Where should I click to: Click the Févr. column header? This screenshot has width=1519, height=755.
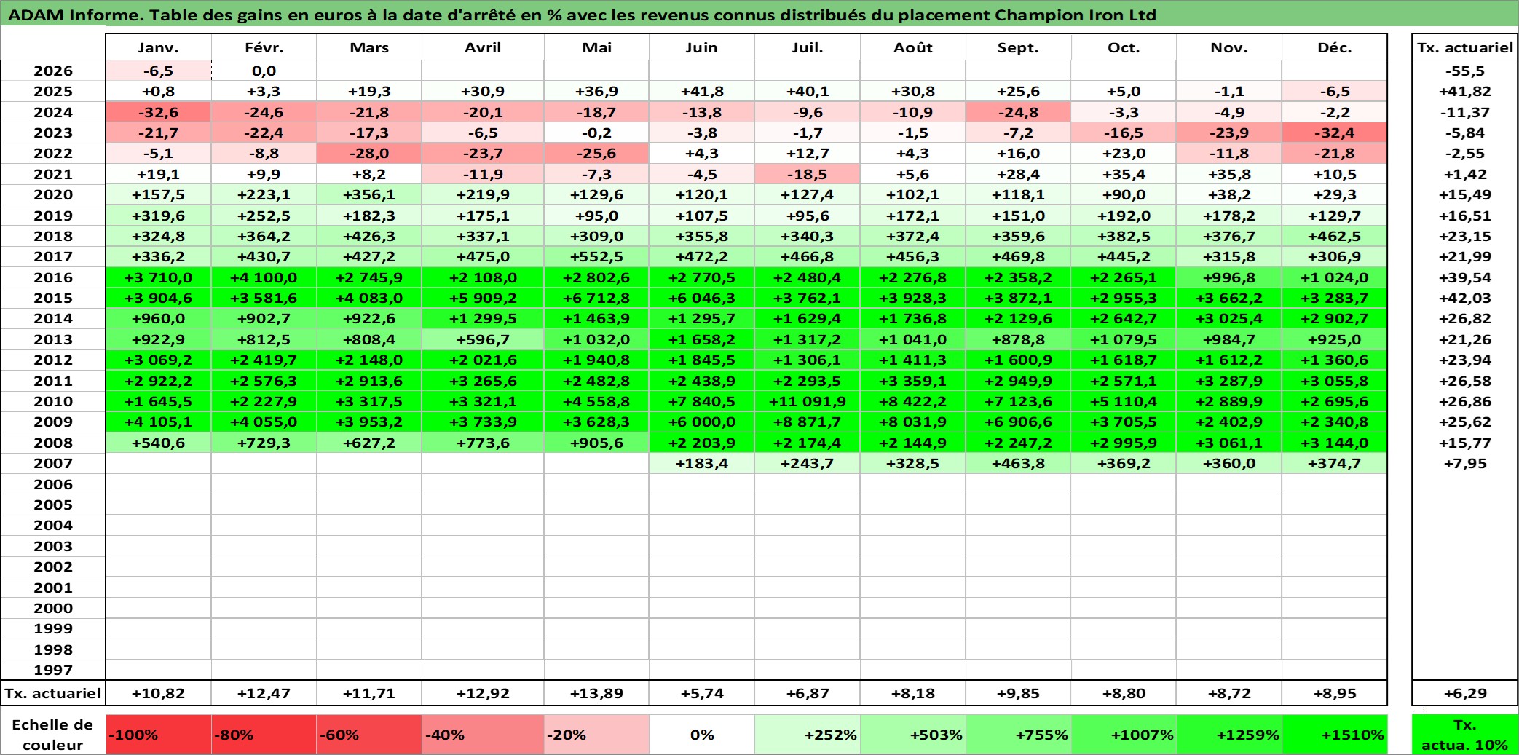click(264, 47)
